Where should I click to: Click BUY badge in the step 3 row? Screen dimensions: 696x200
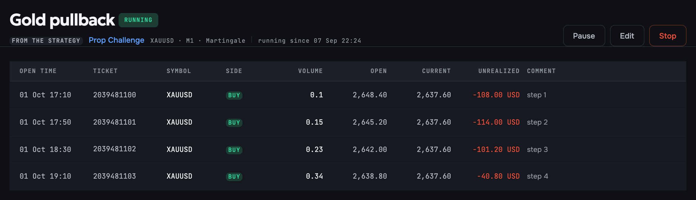click(234, 150)
